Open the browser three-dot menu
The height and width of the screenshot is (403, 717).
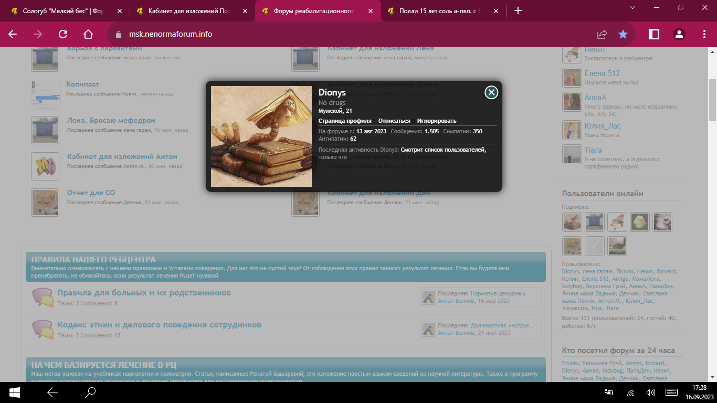point(704,34)
